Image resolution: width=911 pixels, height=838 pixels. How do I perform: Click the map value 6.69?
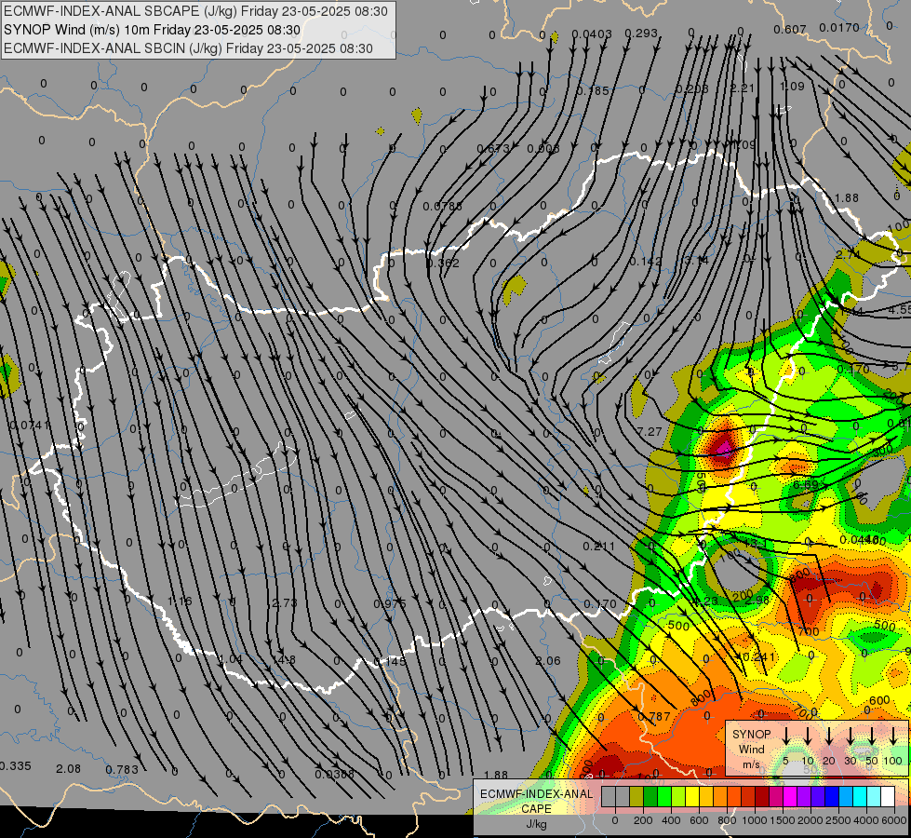pyautogui.click(x=805, y=484)
